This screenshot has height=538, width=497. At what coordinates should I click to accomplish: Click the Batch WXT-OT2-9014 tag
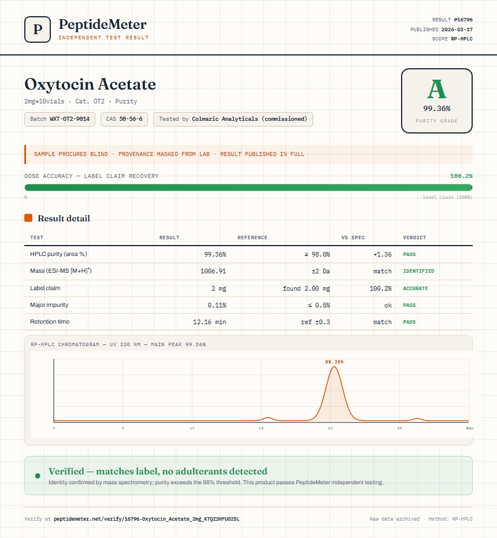coord(60,119)
